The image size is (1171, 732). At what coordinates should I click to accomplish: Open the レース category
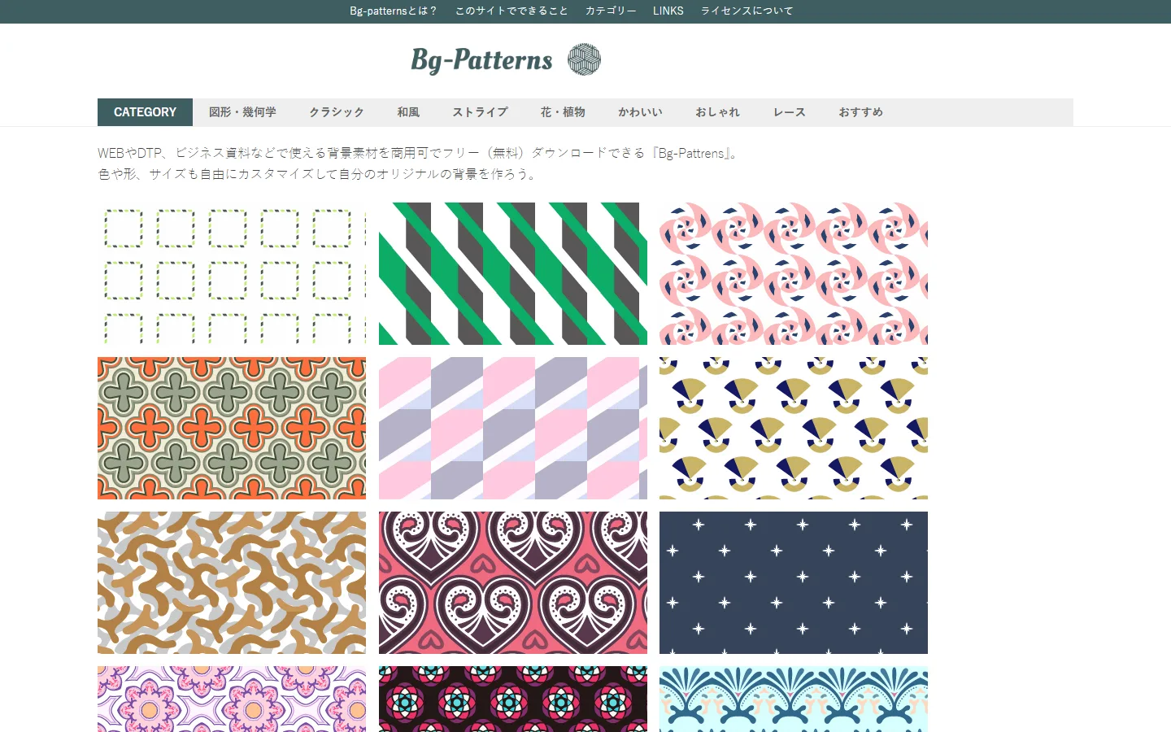789,112
